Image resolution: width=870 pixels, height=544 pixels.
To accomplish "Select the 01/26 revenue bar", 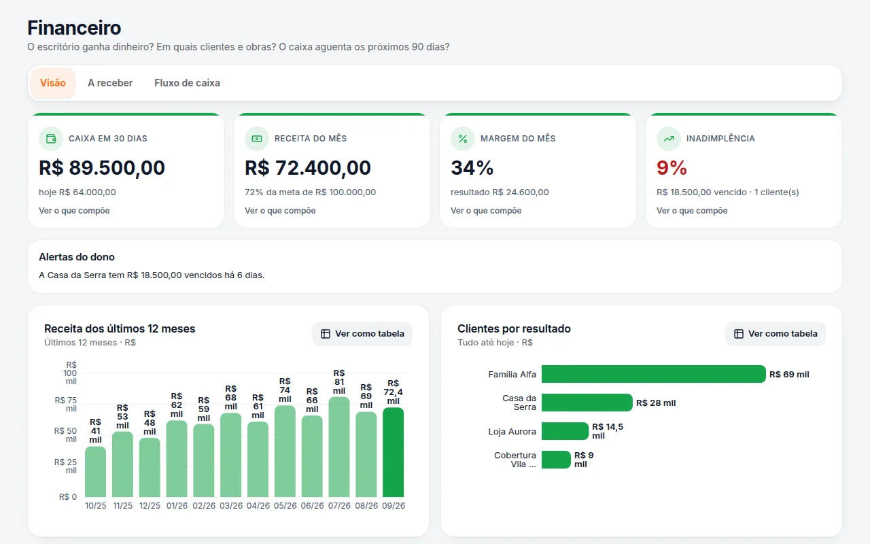I will [x=177, y=459].
